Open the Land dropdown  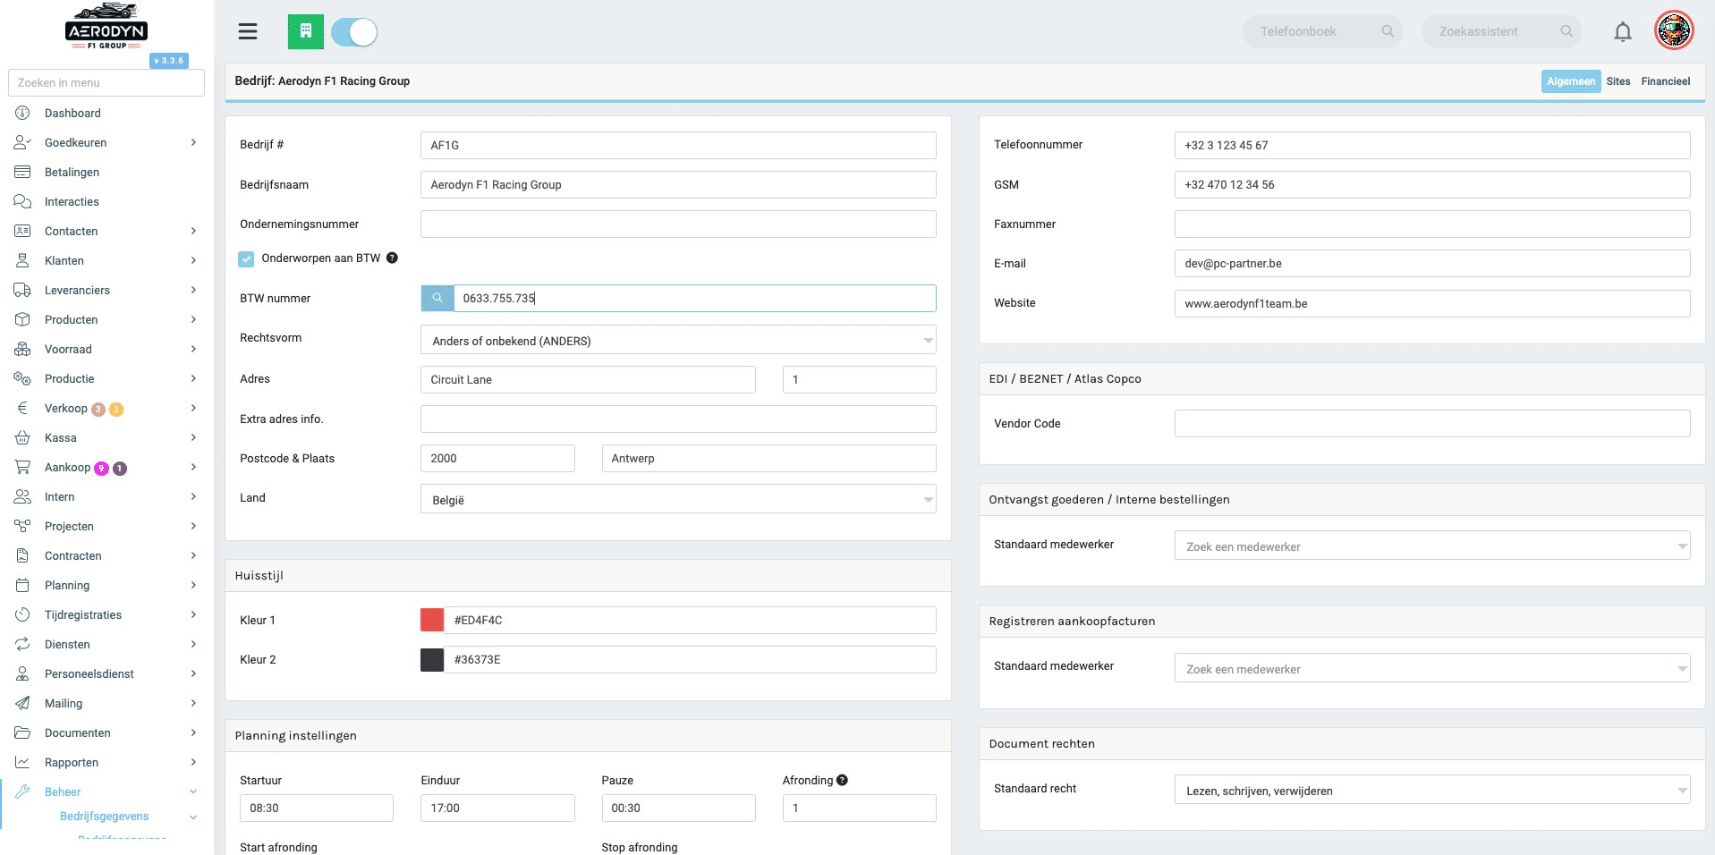pyautogui.click(x=678, y=499)
